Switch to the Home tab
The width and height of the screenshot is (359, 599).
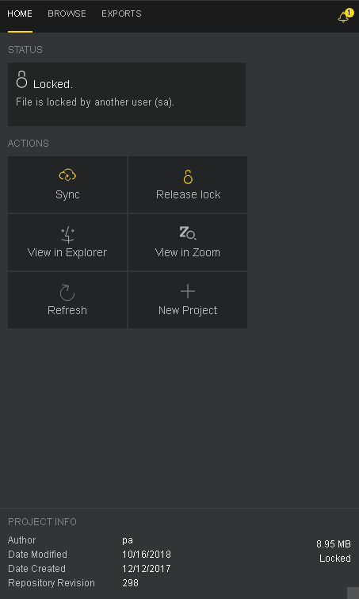(x=20, y=13)
